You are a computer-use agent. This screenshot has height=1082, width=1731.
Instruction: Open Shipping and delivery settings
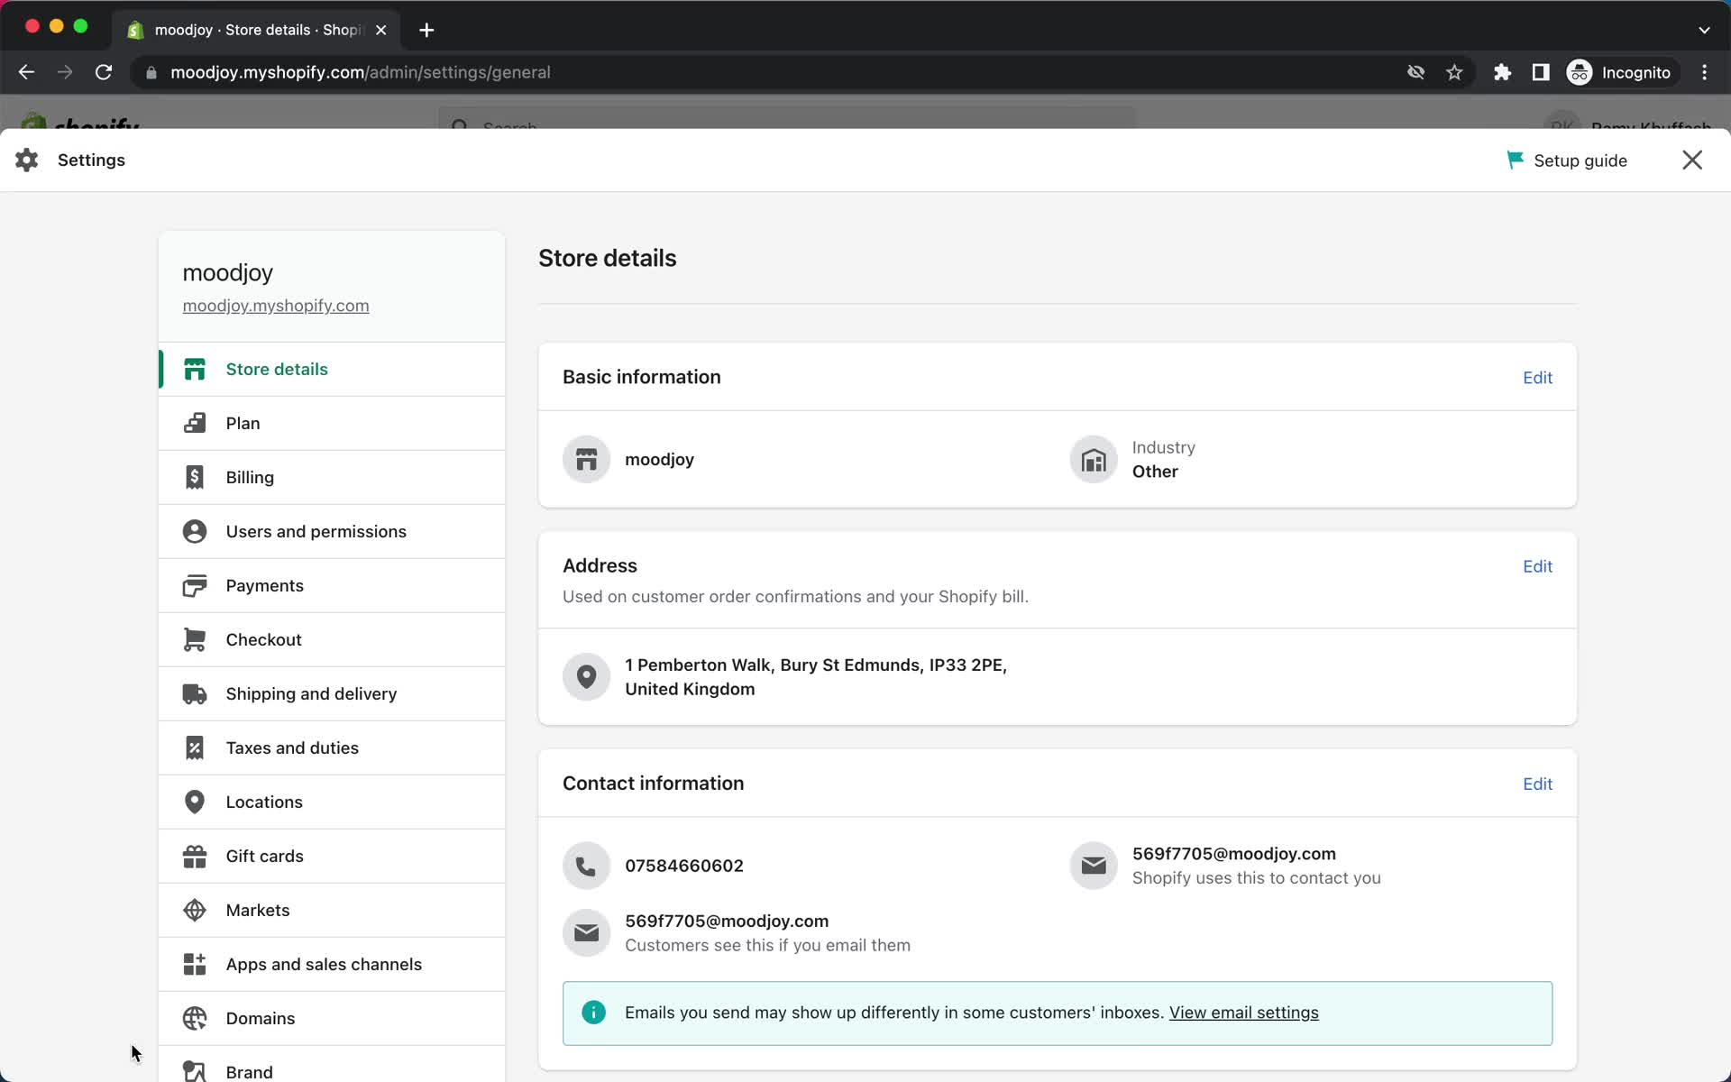click(x=332, y=693)
